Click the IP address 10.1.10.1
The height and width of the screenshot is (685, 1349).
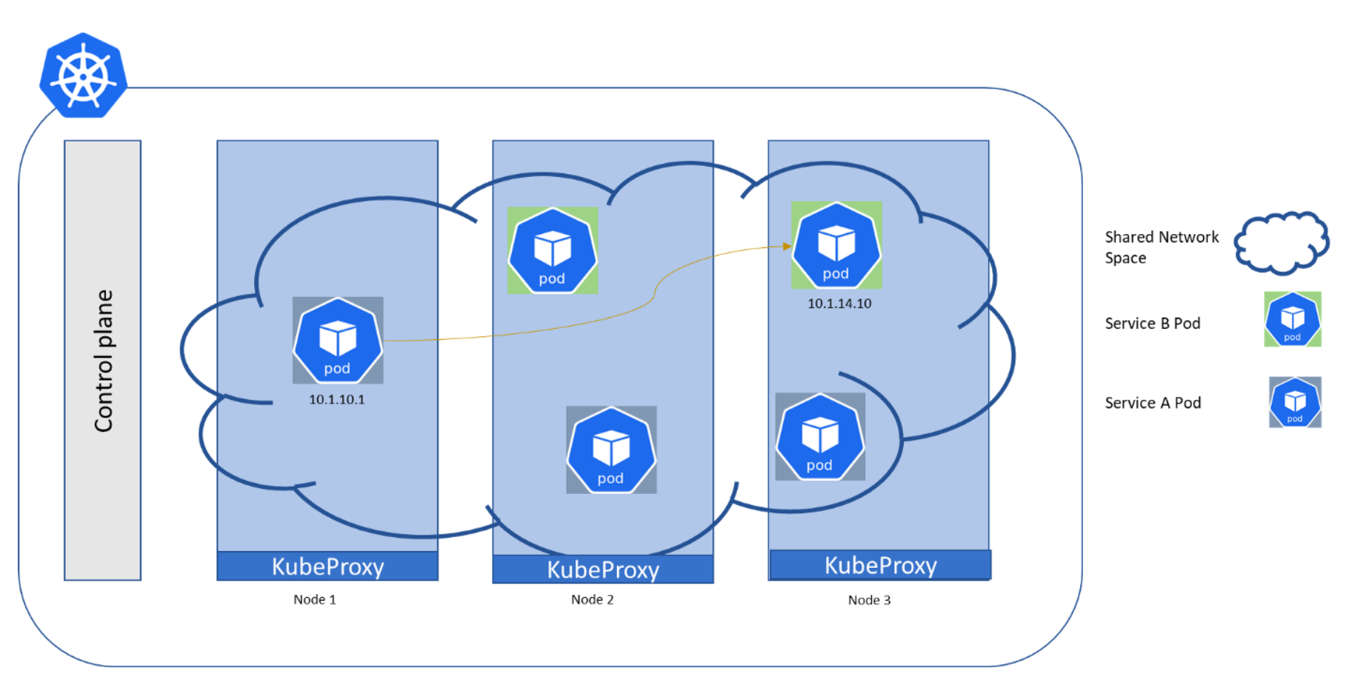pyautogui.click(x=337, y=400)
